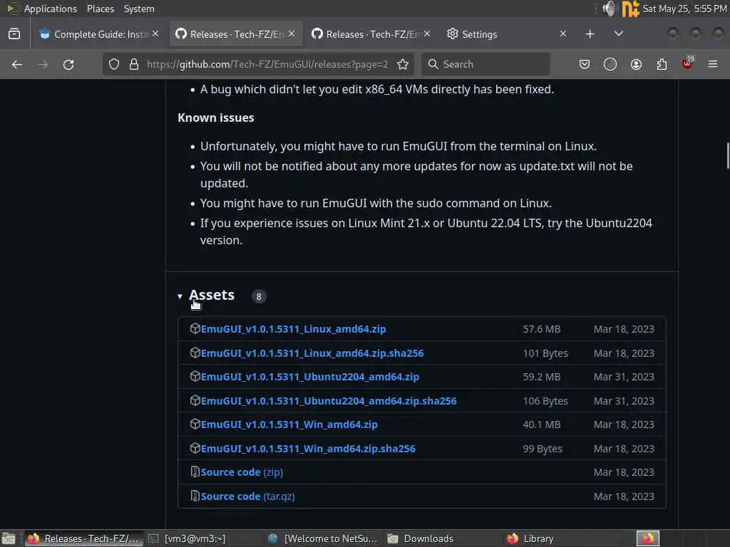Download EmuGUI_v1.0.1.5311_Ubuntu2204_amd64.zip
730x547 pixels.
(x=310, y=377)
